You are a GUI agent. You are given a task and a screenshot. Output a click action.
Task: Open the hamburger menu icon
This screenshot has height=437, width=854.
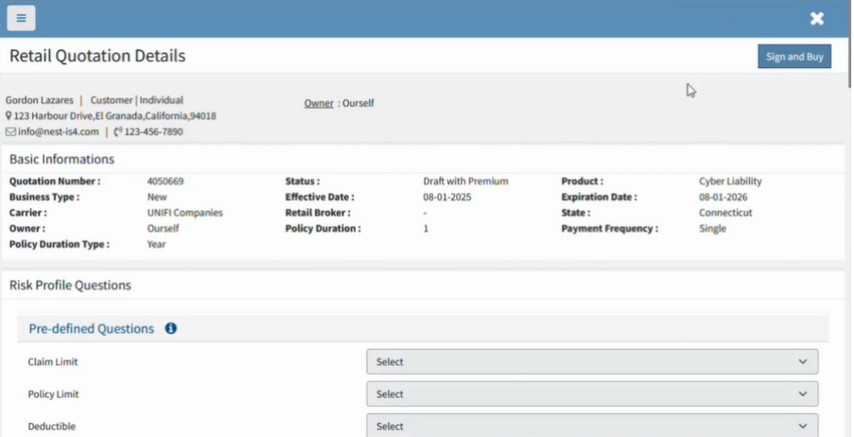[x=21, y=18]
